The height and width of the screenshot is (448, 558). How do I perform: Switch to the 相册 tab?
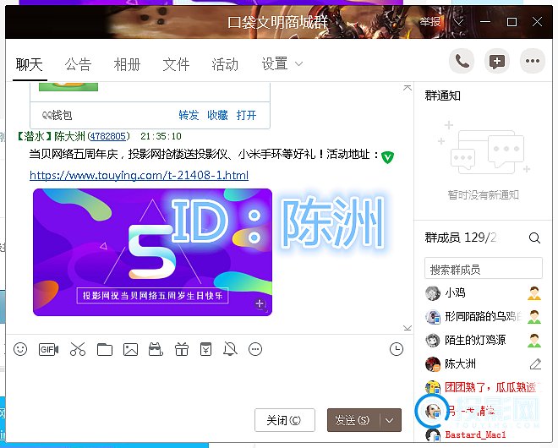click(x=127, y=64)
